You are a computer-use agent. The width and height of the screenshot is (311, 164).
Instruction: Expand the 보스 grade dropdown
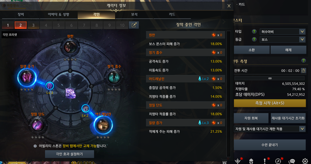point(283,40)
